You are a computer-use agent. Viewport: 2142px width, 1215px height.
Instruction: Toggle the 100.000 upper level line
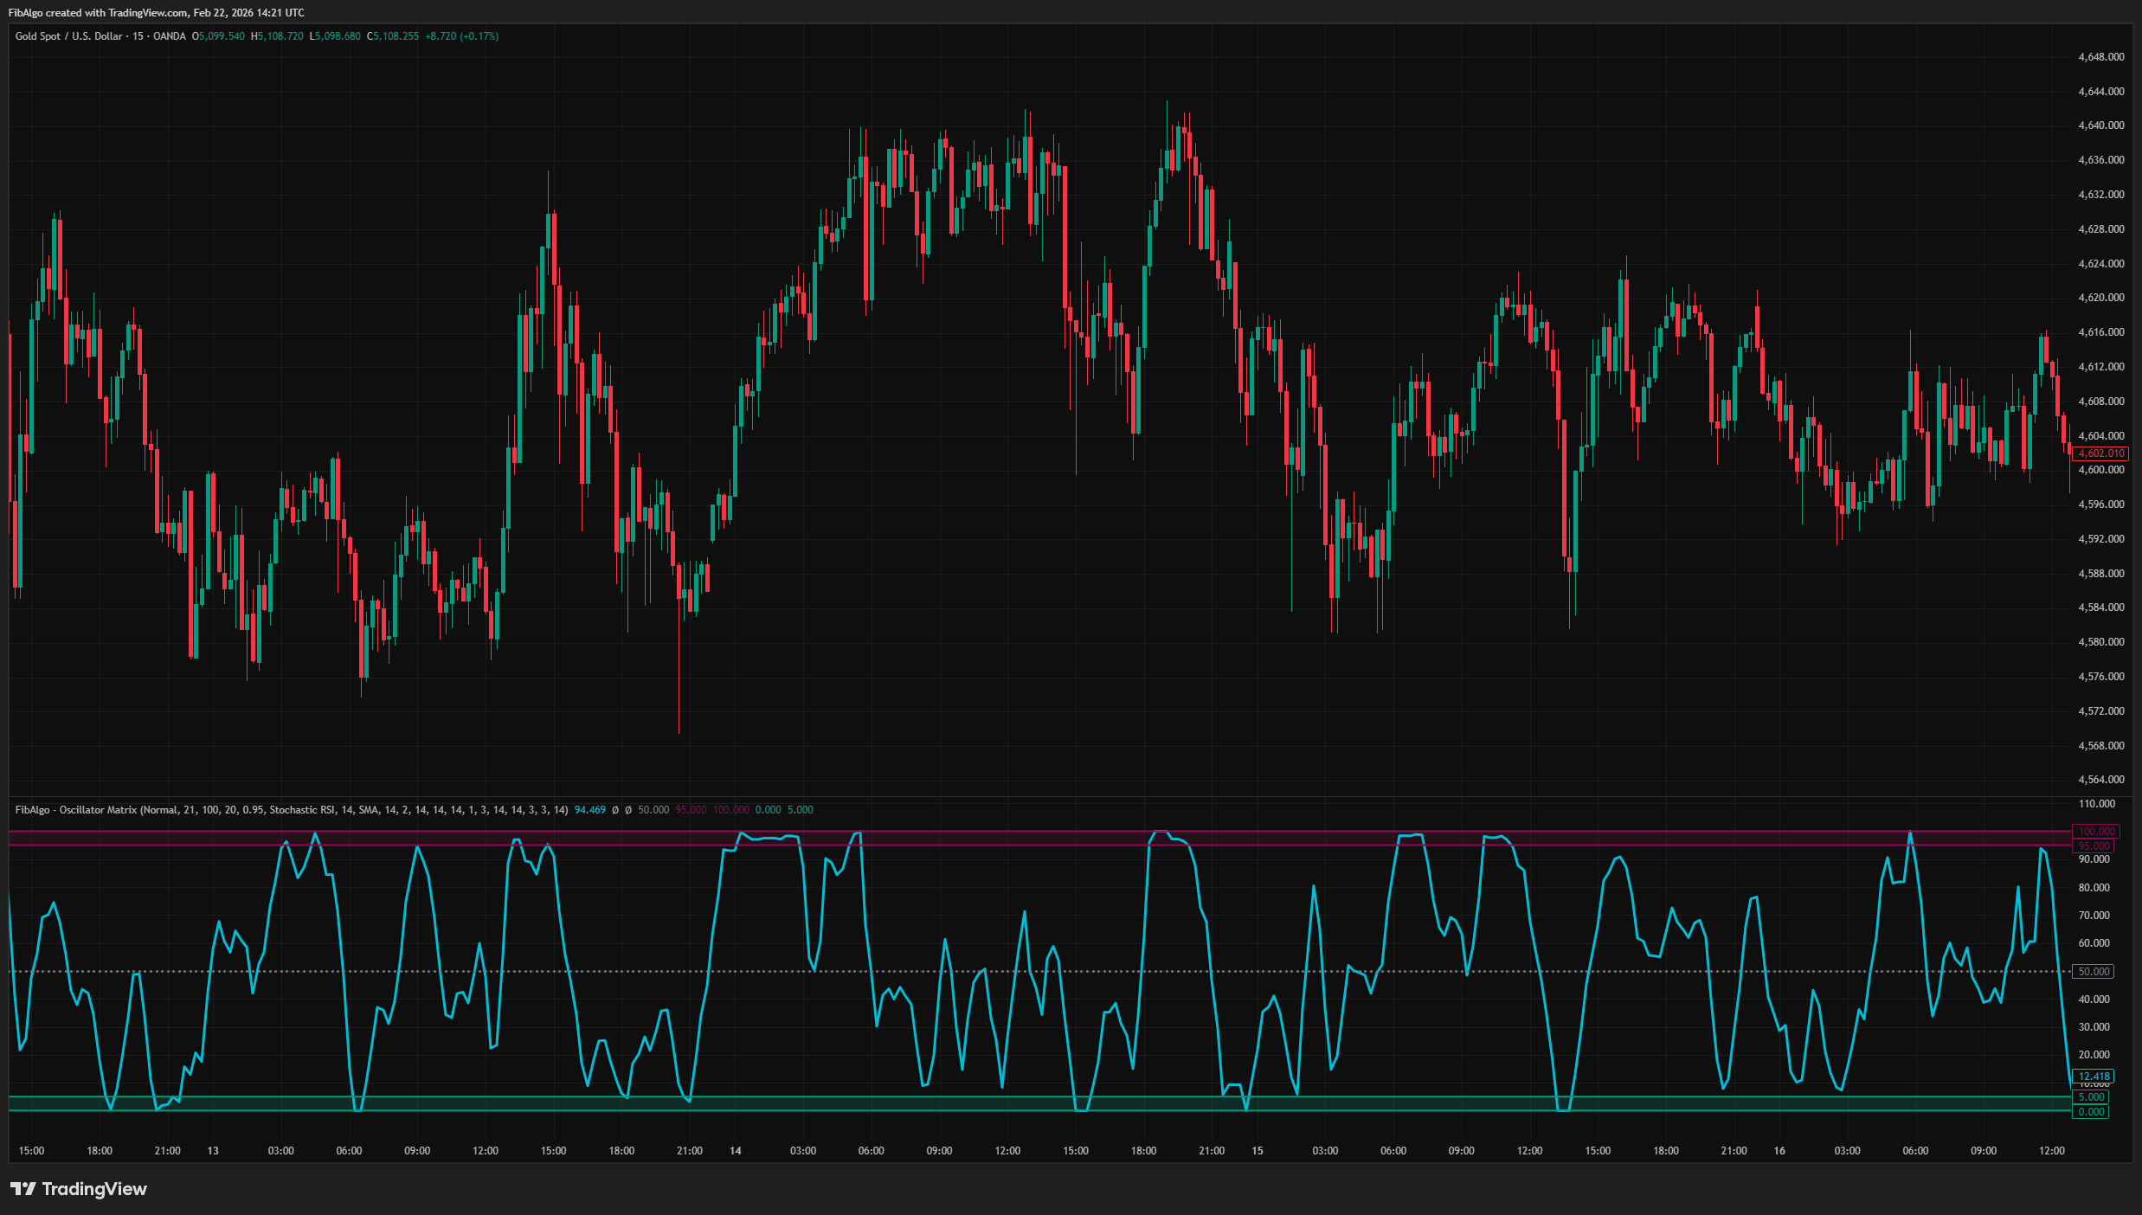[2095, 831]
